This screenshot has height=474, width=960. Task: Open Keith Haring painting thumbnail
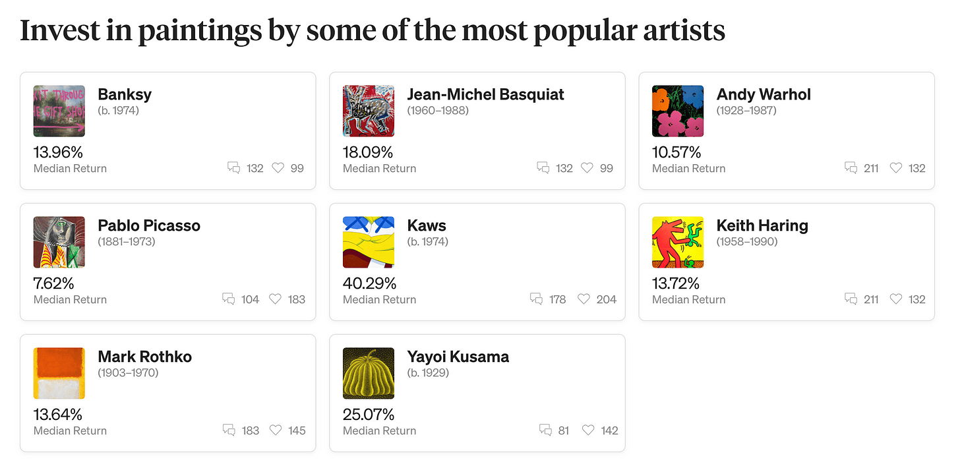[678, 242]
